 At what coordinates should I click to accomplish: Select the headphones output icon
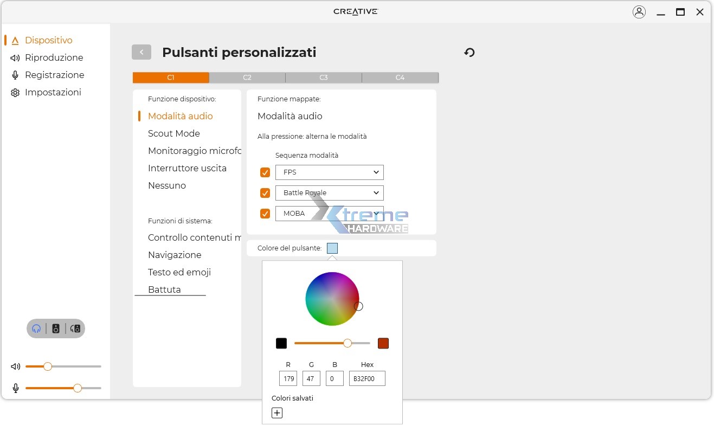36,328
